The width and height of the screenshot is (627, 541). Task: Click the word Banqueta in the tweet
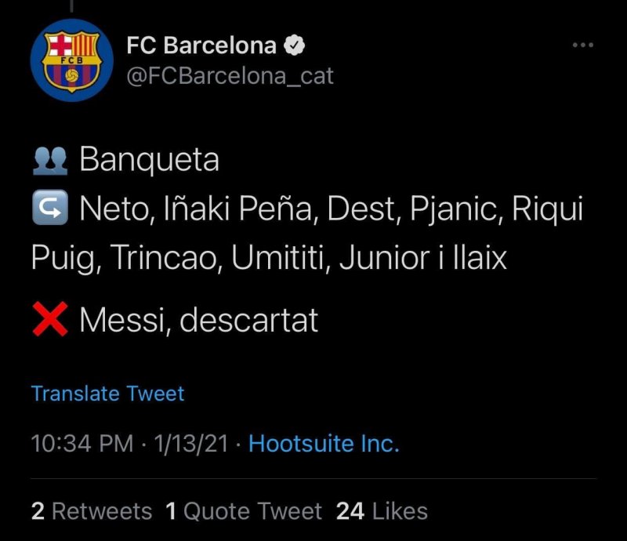point(149,161)
